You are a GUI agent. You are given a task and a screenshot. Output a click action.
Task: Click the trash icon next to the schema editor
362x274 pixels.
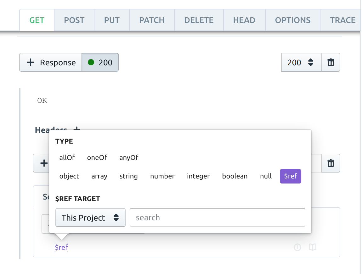pos(331,163)
